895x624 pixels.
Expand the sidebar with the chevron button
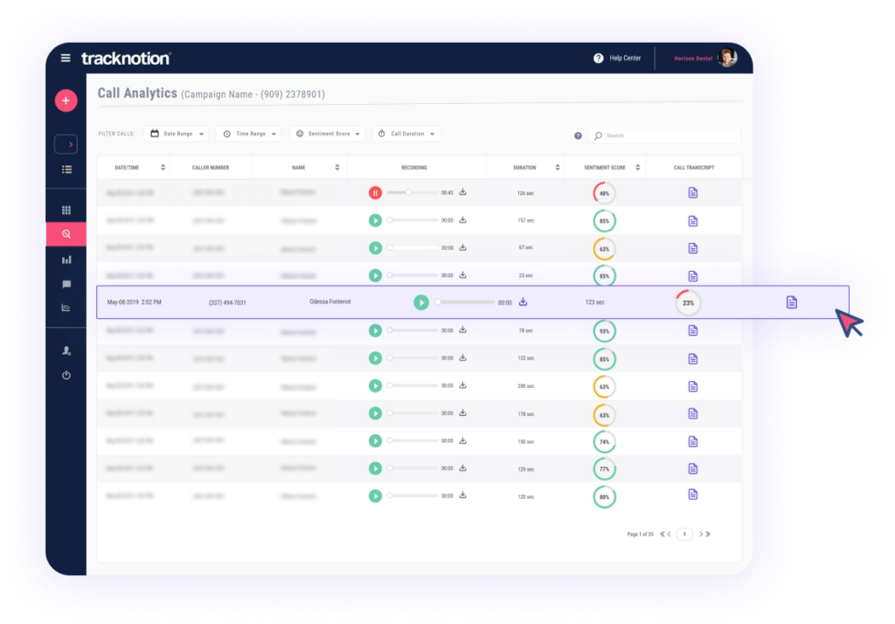(x=66, y=144)
